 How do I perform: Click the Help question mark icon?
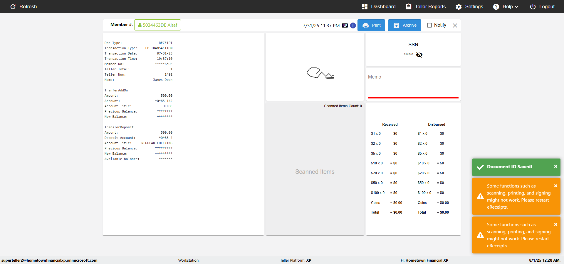coord(496,7)
